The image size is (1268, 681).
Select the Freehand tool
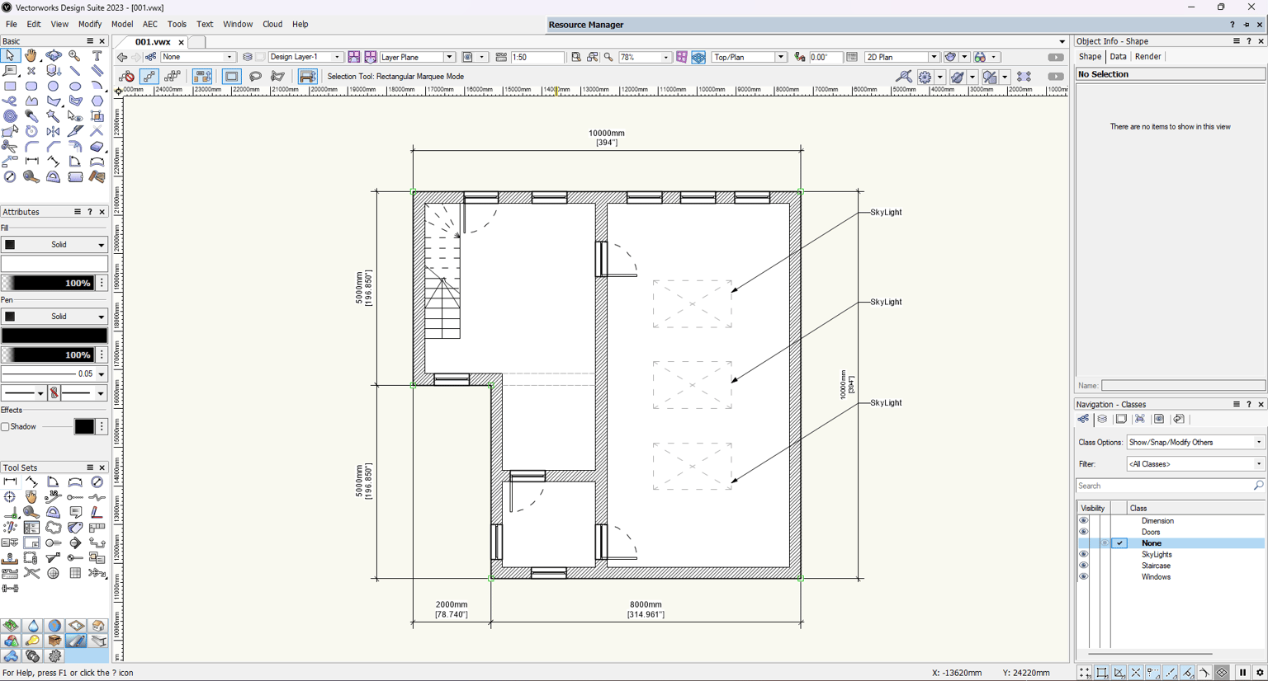[x=10, y=101]
